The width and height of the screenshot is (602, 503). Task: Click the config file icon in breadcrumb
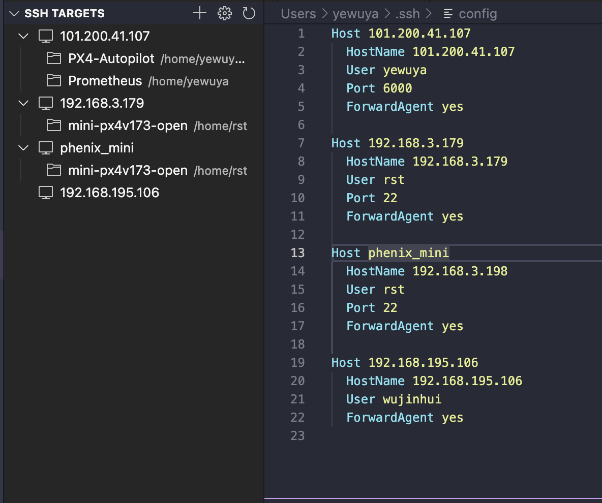(448, 14)
